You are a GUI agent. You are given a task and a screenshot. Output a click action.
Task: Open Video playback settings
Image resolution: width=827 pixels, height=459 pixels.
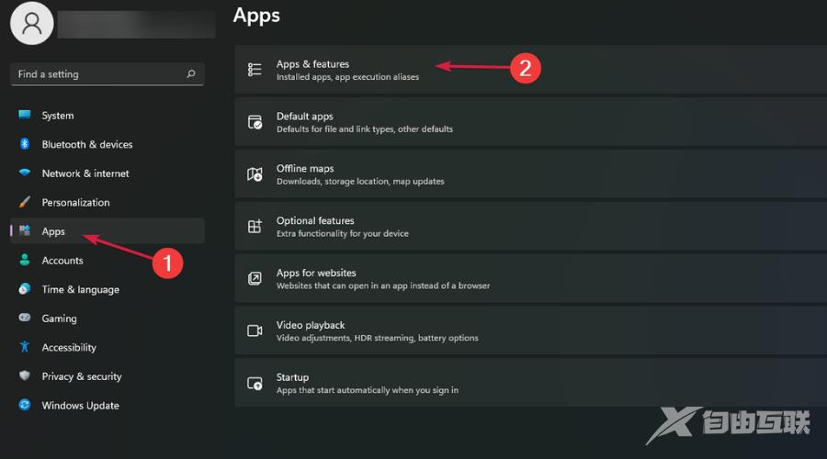coord(530,330)
